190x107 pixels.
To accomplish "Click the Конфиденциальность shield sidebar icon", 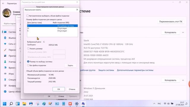I will 5,86.
